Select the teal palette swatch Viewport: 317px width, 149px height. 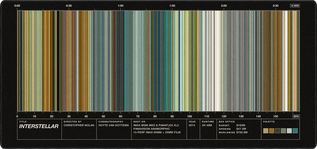click(295, 131)
